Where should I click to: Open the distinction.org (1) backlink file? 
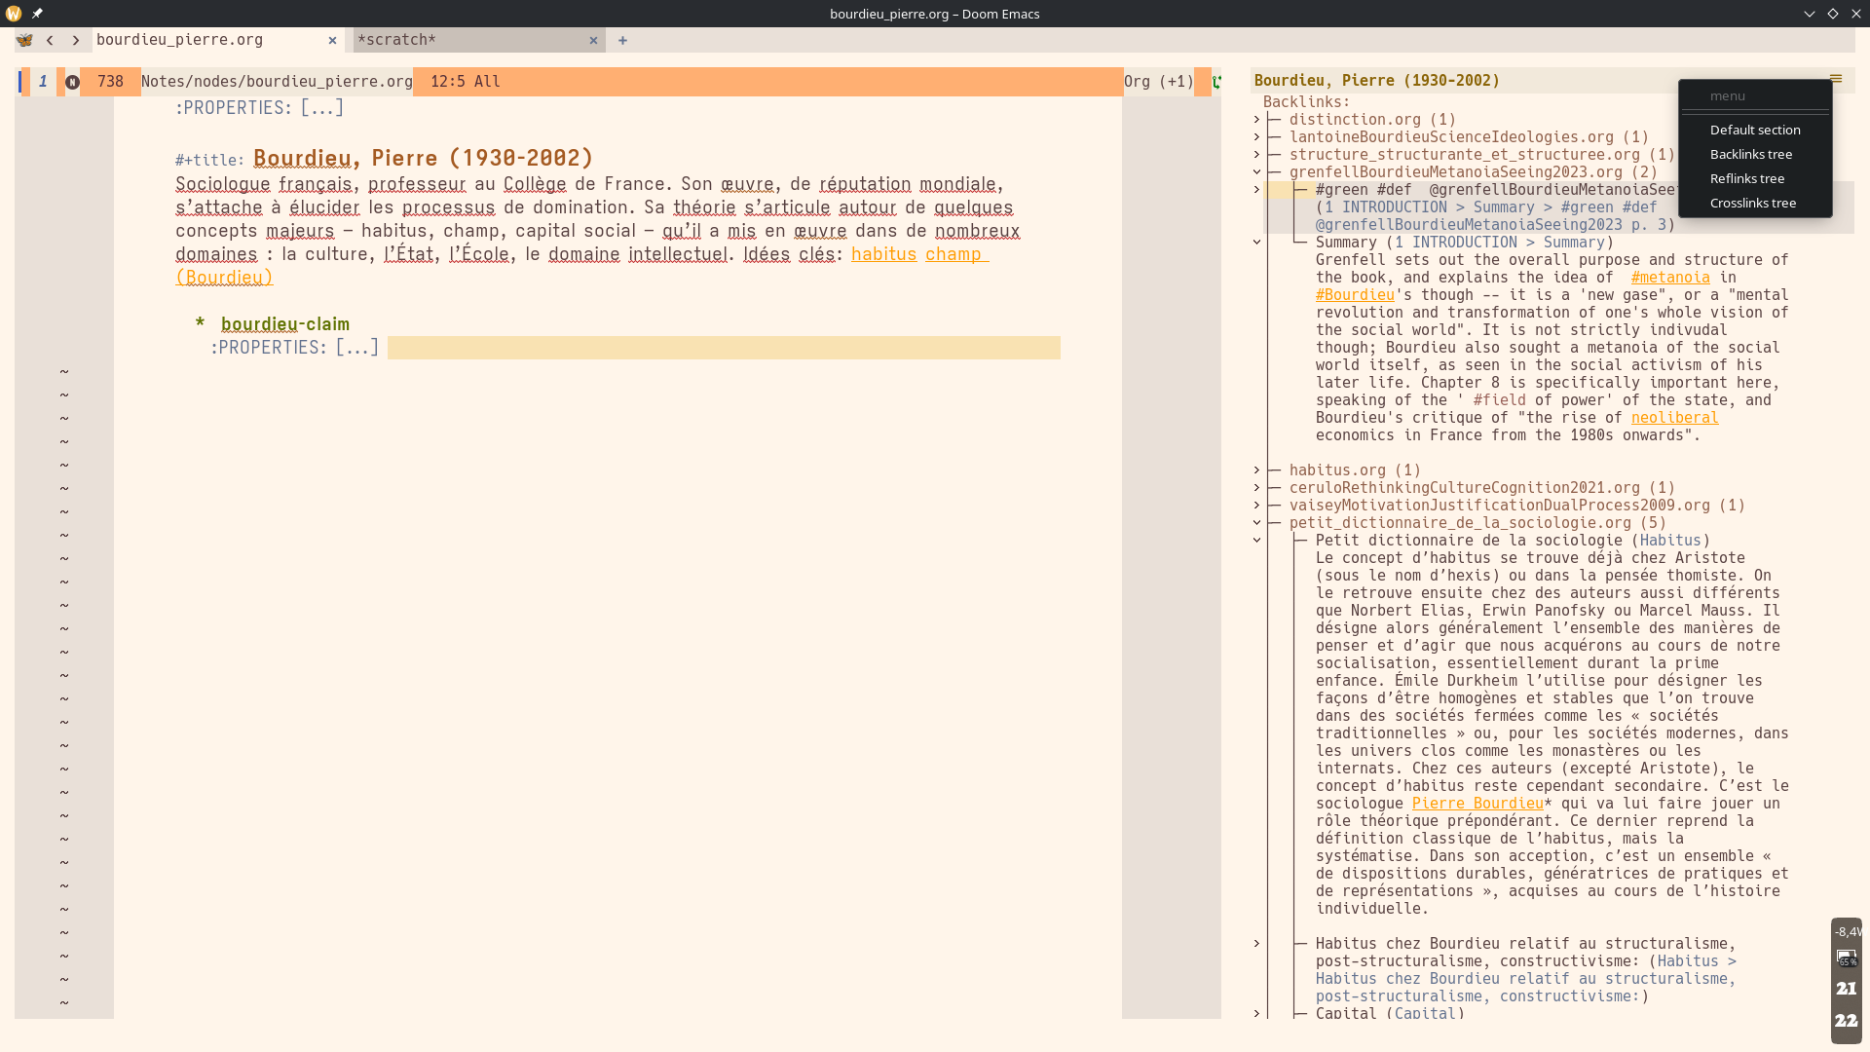(1372, 120)
